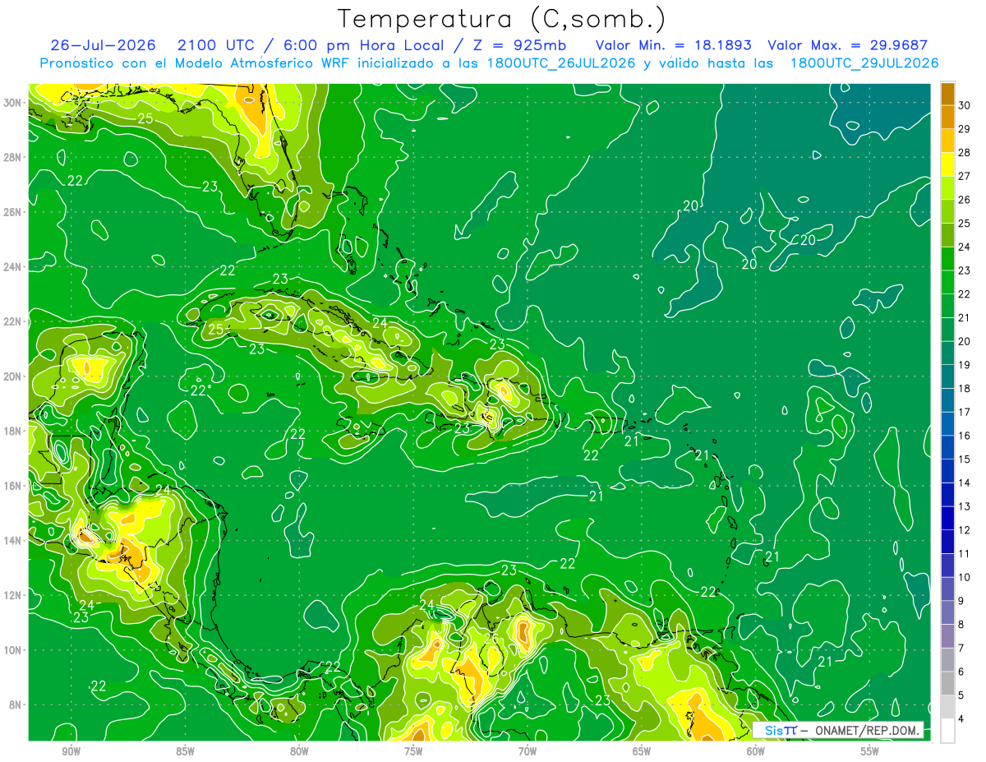
Task: Click the 65W longitude axis label
Action: pyautogui.click(x=642, y=751)
